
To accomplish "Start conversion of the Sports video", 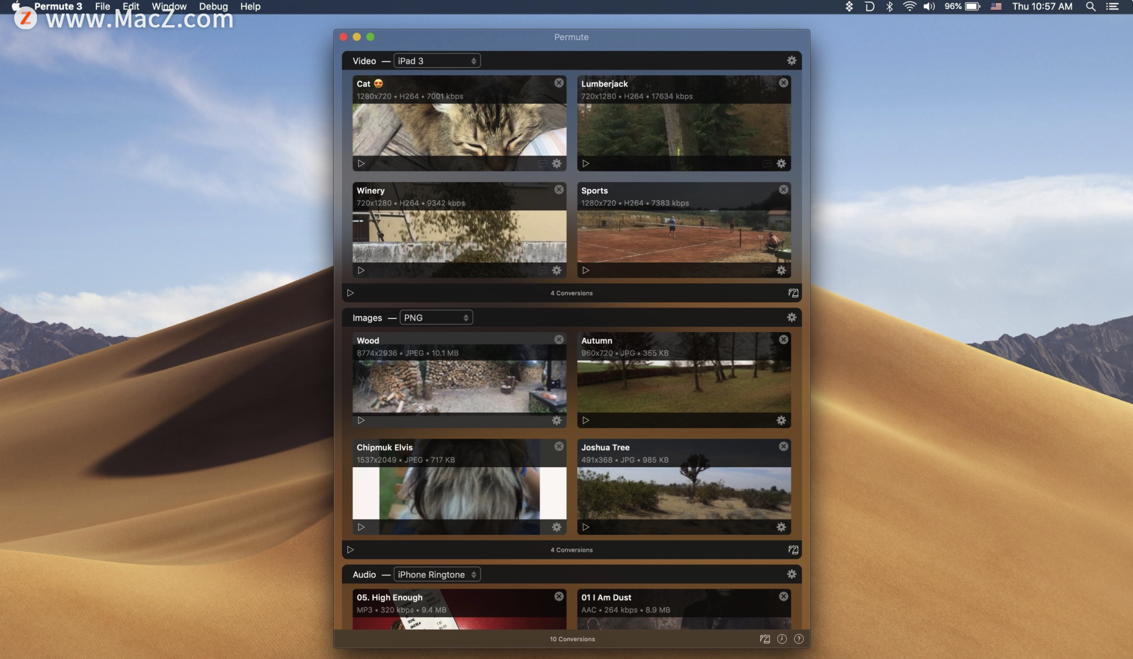I will (x=585, y=270).
